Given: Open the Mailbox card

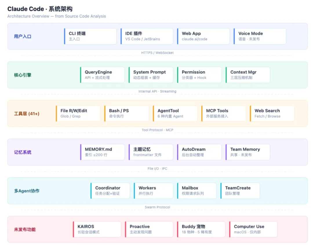Looking at the screenshot, I should 197,191.
